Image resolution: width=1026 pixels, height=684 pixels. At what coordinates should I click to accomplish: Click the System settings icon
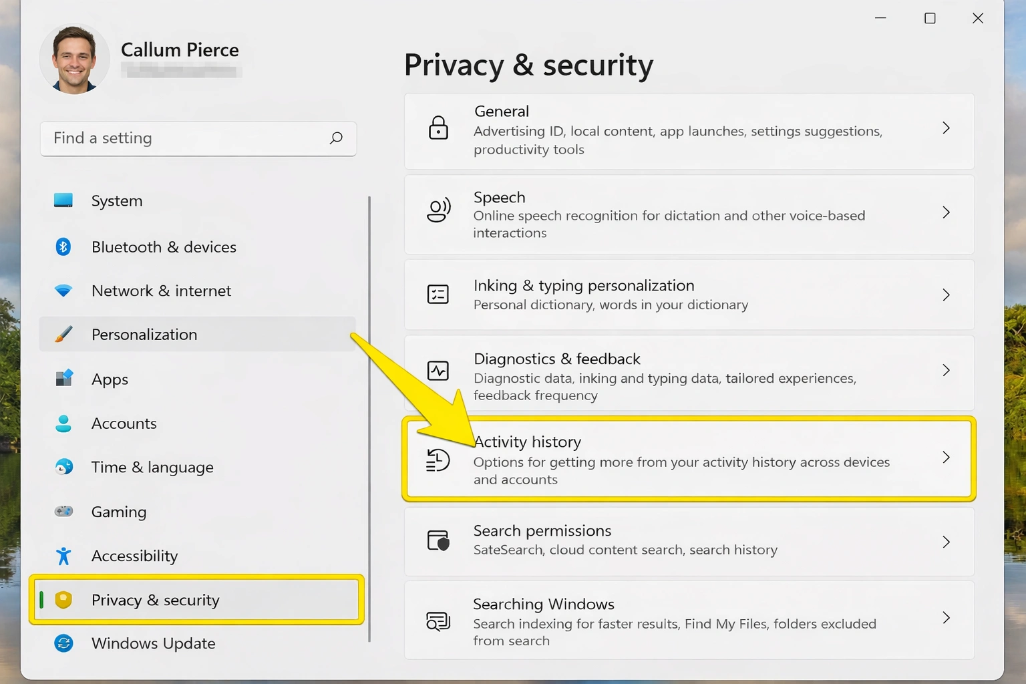(x=63, y=200)
